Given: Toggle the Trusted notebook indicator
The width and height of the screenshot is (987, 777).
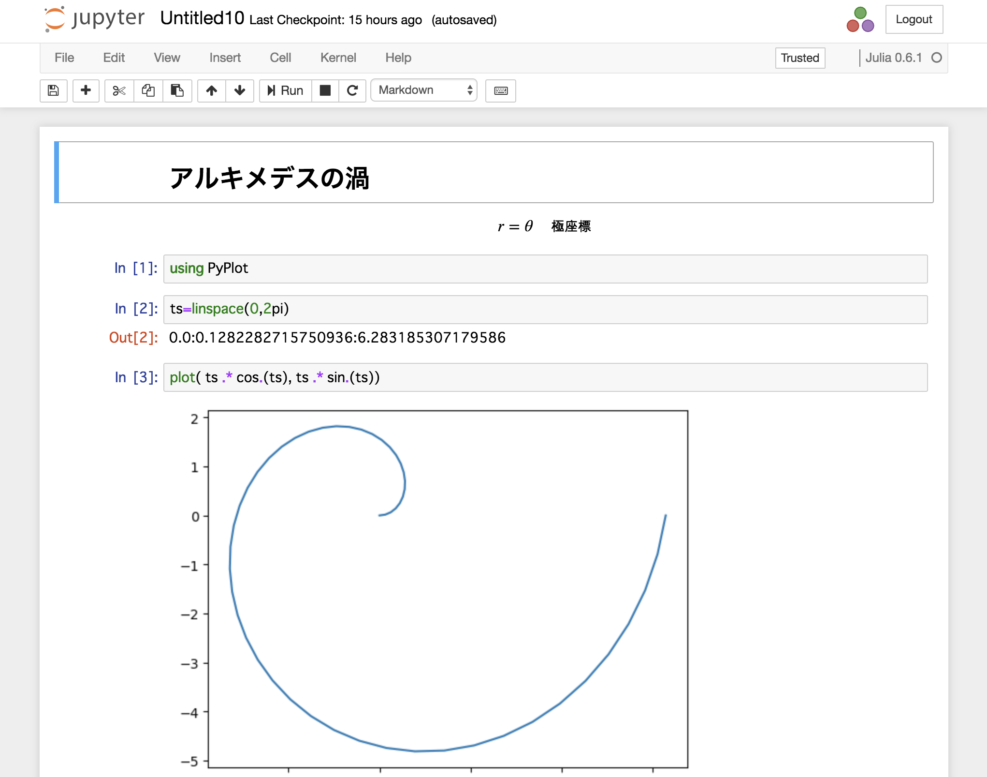Looking at the screenshot, I should tap(800, 58).
